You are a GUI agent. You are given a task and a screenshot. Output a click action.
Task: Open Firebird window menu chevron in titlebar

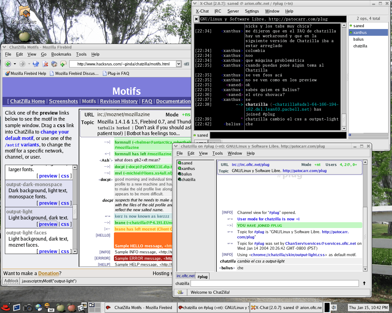4,47
